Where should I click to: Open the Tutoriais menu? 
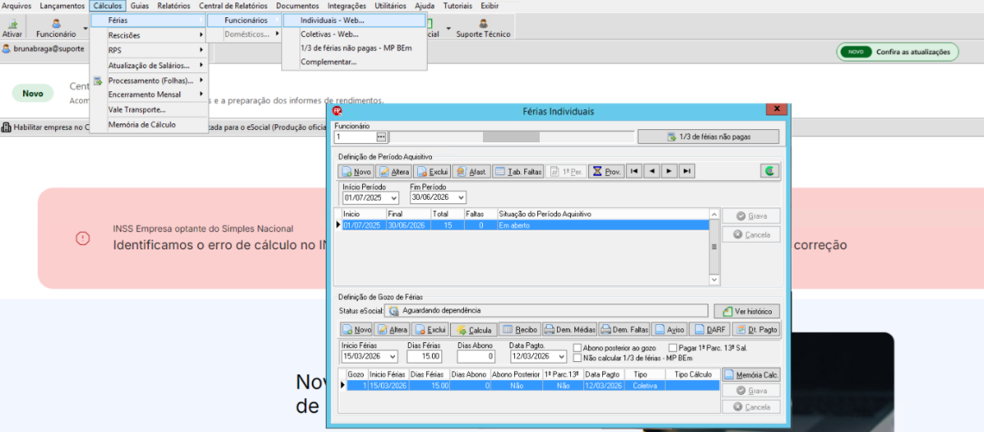pyautogui.click(x=459, y=6)
